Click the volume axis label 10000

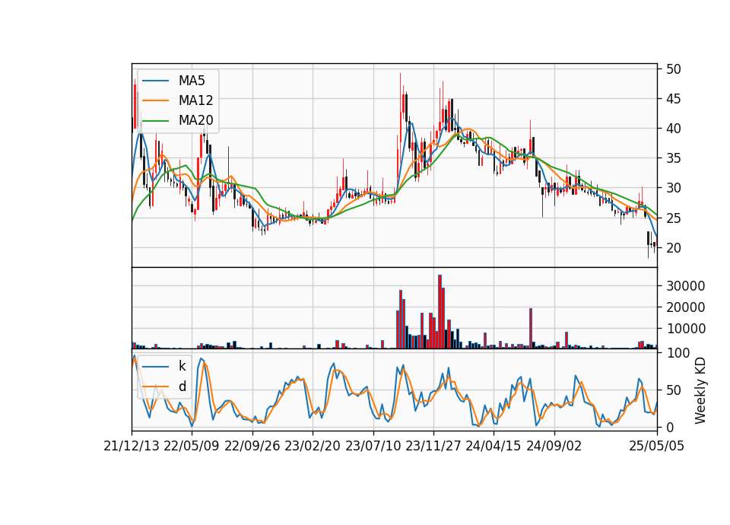[x=685, y=329]
